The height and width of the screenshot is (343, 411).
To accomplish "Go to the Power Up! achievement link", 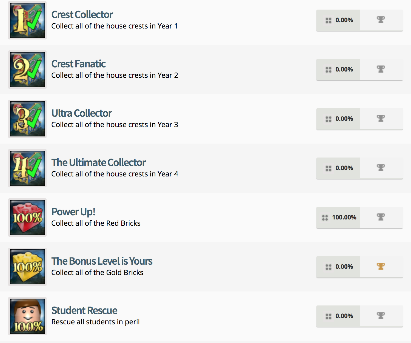I will (x=73, y=212).
